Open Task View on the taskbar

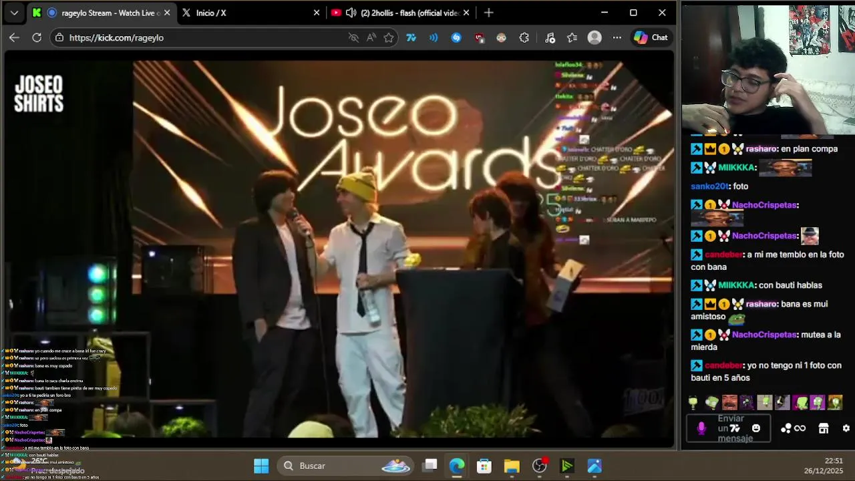coord(430,466)
